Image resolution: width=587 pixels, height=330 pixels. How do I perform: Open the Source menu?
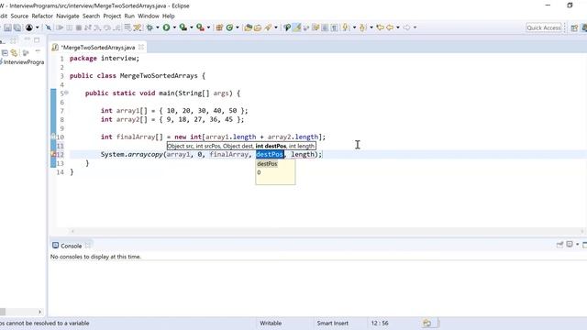(19, 16)
